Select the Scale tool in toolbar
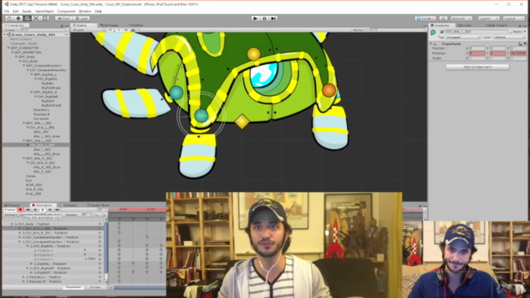530x298 pixels. (x=36, y=18)
